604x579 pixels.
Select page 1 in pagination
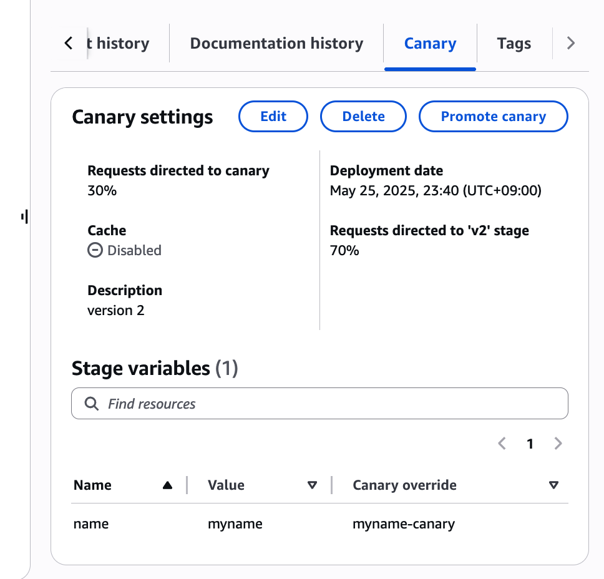coord(530,444)
